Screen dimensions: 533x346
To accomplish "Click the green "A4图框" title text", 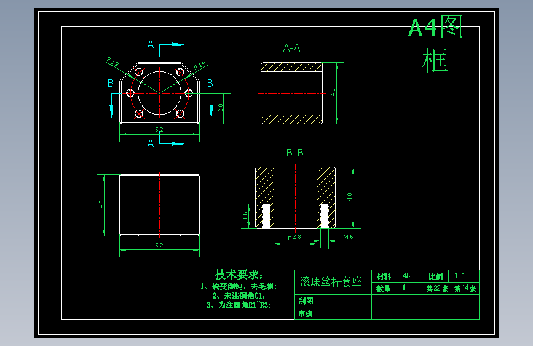I will pyautogui.click(x=435, y=44).
